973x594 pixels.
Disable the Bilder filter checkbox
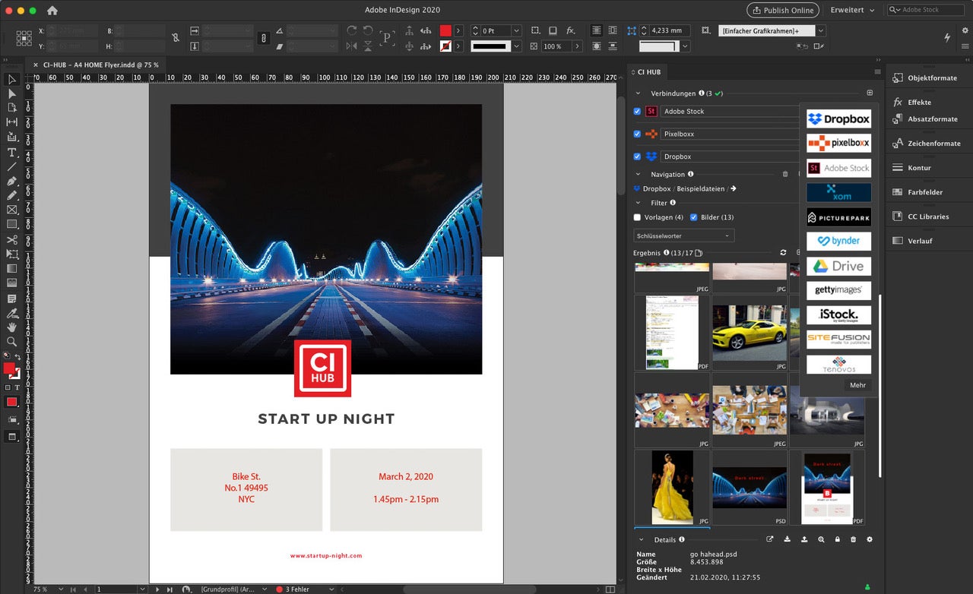point(693,217)
